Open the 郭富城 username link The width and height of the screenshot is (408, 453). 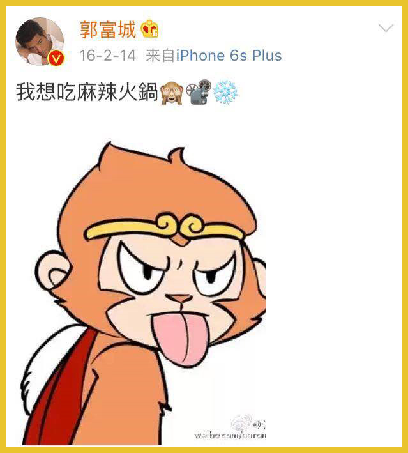[x=108, y=29]
